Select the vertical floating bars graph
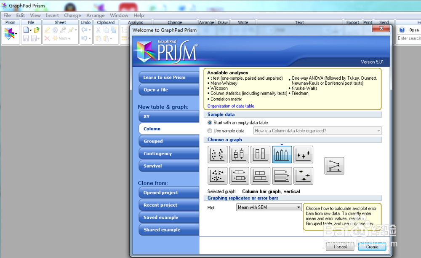Viewport: 421px width, 258px height. click(261, 154)
